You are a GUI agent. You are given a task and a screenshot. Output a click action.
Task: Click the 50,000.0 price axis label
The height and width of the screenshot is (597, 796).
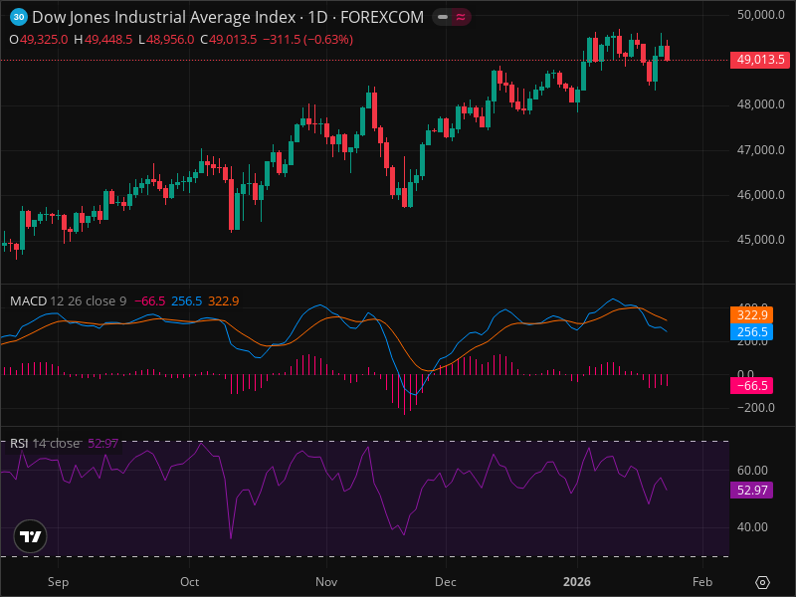point(760,15)
